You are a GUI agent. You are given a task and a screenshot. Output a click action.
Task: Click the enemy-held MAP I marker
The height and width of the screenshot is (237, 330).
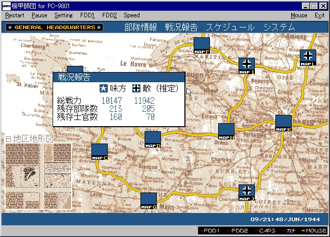pos(247,65)
